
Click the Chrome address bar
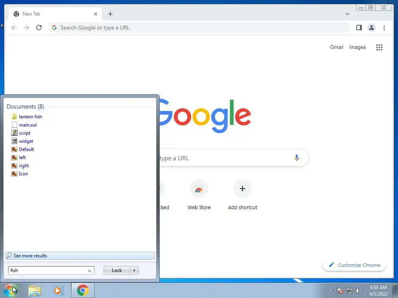pyautogui.click(x=199, y=28)
